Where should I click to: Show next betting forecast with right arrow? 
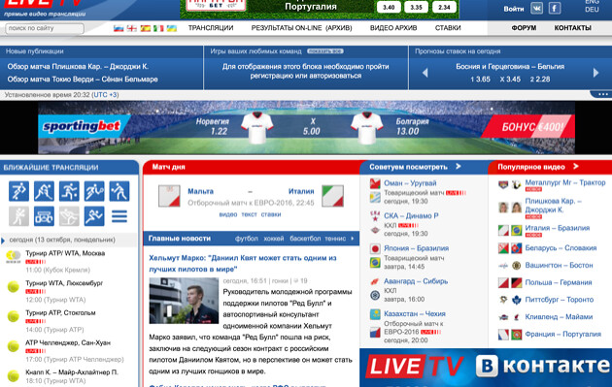pos(595,73)
